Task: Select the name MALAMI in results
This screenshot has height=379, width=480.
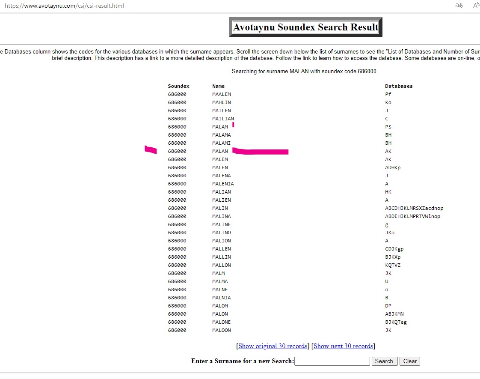Action: coord(221,143)
